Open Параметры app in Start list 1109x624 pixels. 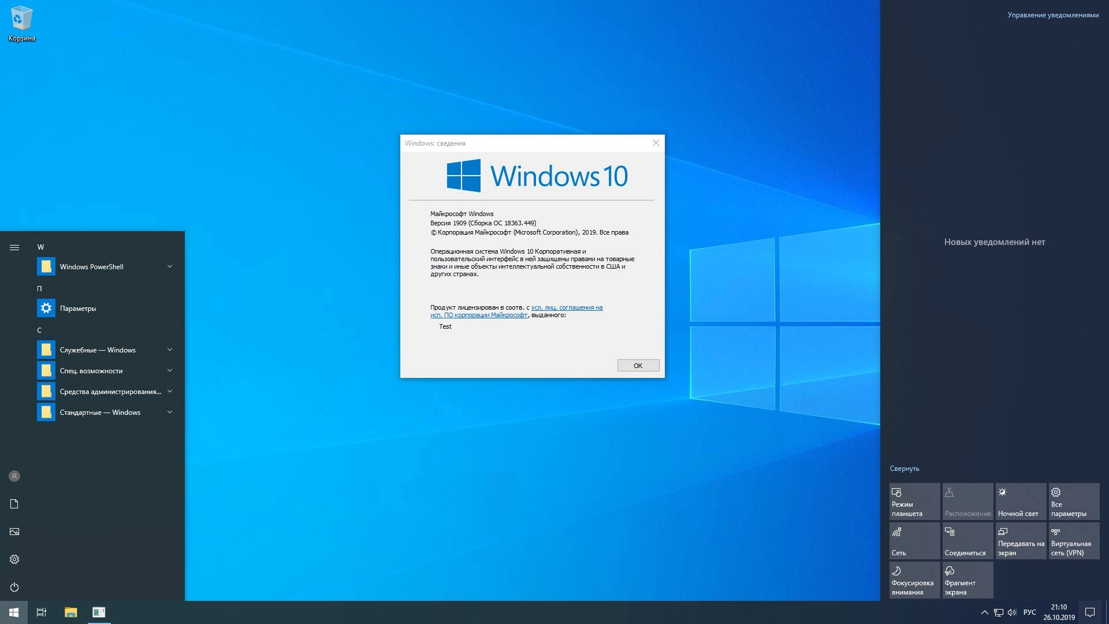[106, 309]
